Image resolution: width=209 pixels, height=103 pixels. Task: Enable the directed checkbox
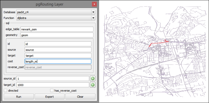tap(6, 91)
